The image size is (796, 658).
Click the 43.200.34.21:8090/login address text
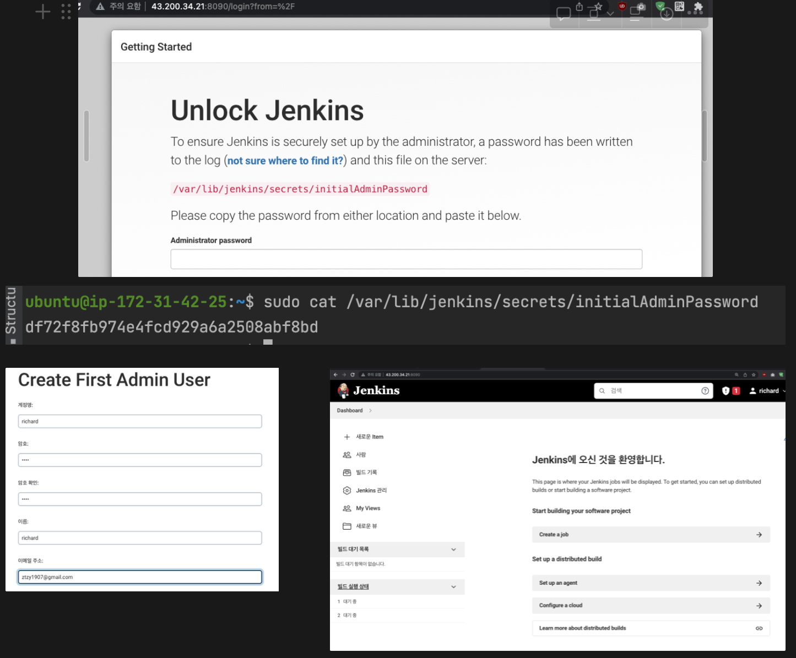(x=223, y=7)
